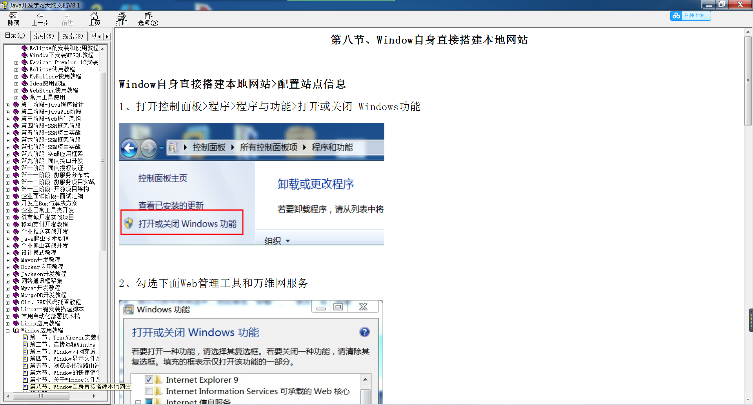The width and height of the screenshot is (753, 405).
Task: Expand the 第五阶段-SSH项目实战 node
Action: click(7, 133)
